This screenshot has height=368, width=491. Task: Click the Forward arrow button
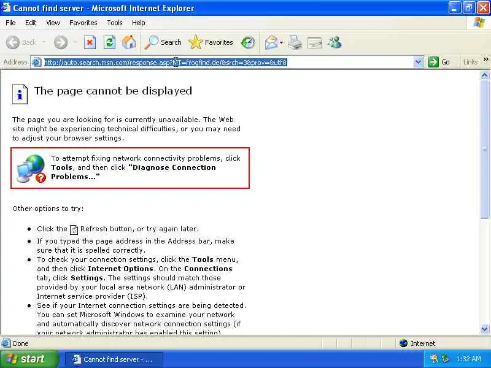click(60, 42)
